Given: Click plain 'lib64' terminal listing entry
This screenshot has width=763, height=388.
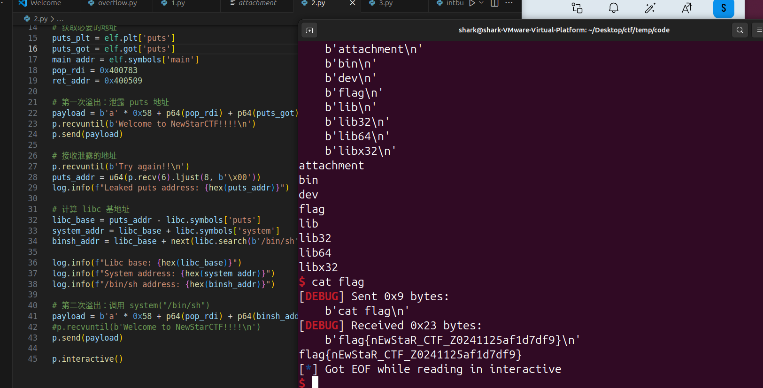Looking at the screenshot, I should 315,253.
